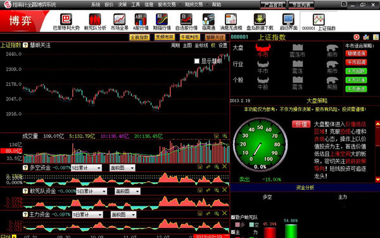Viewport: 380px width, 238px height.
Task: Open the 决策 menu
Action: (x=122, y=4)
